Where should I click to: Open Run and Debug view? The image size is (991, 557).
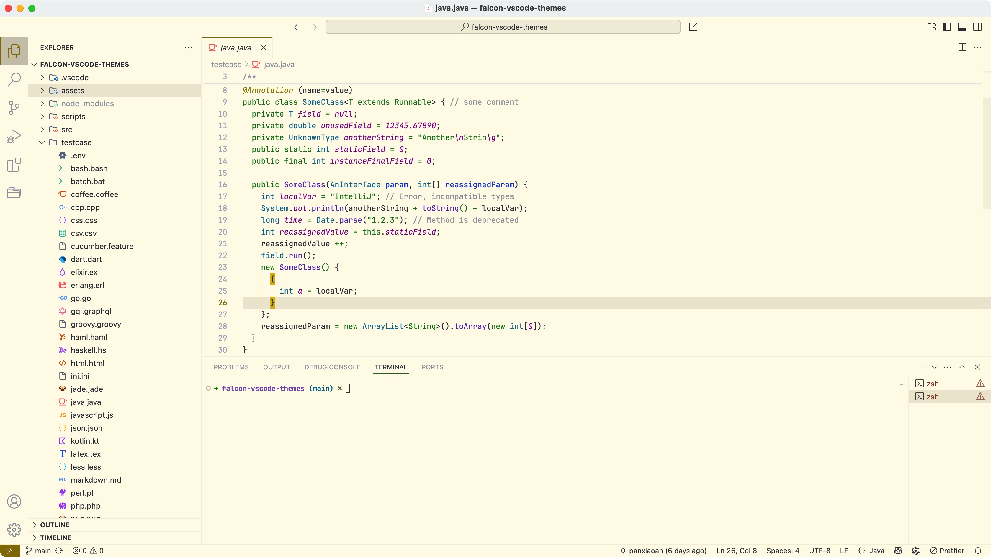14,136
